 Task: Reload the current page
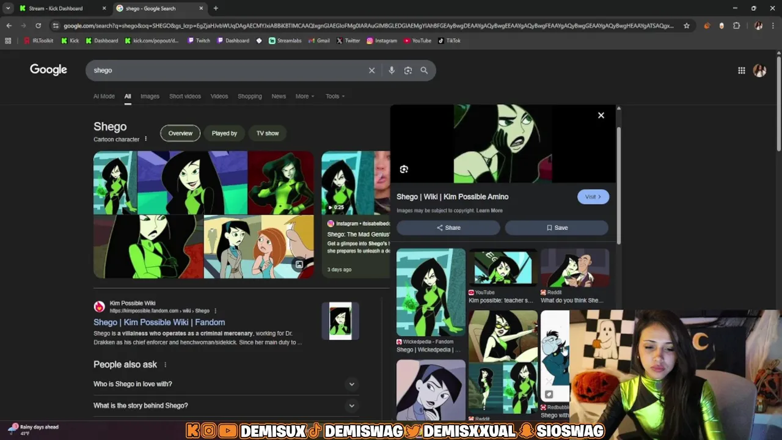[x=38, y=26]
